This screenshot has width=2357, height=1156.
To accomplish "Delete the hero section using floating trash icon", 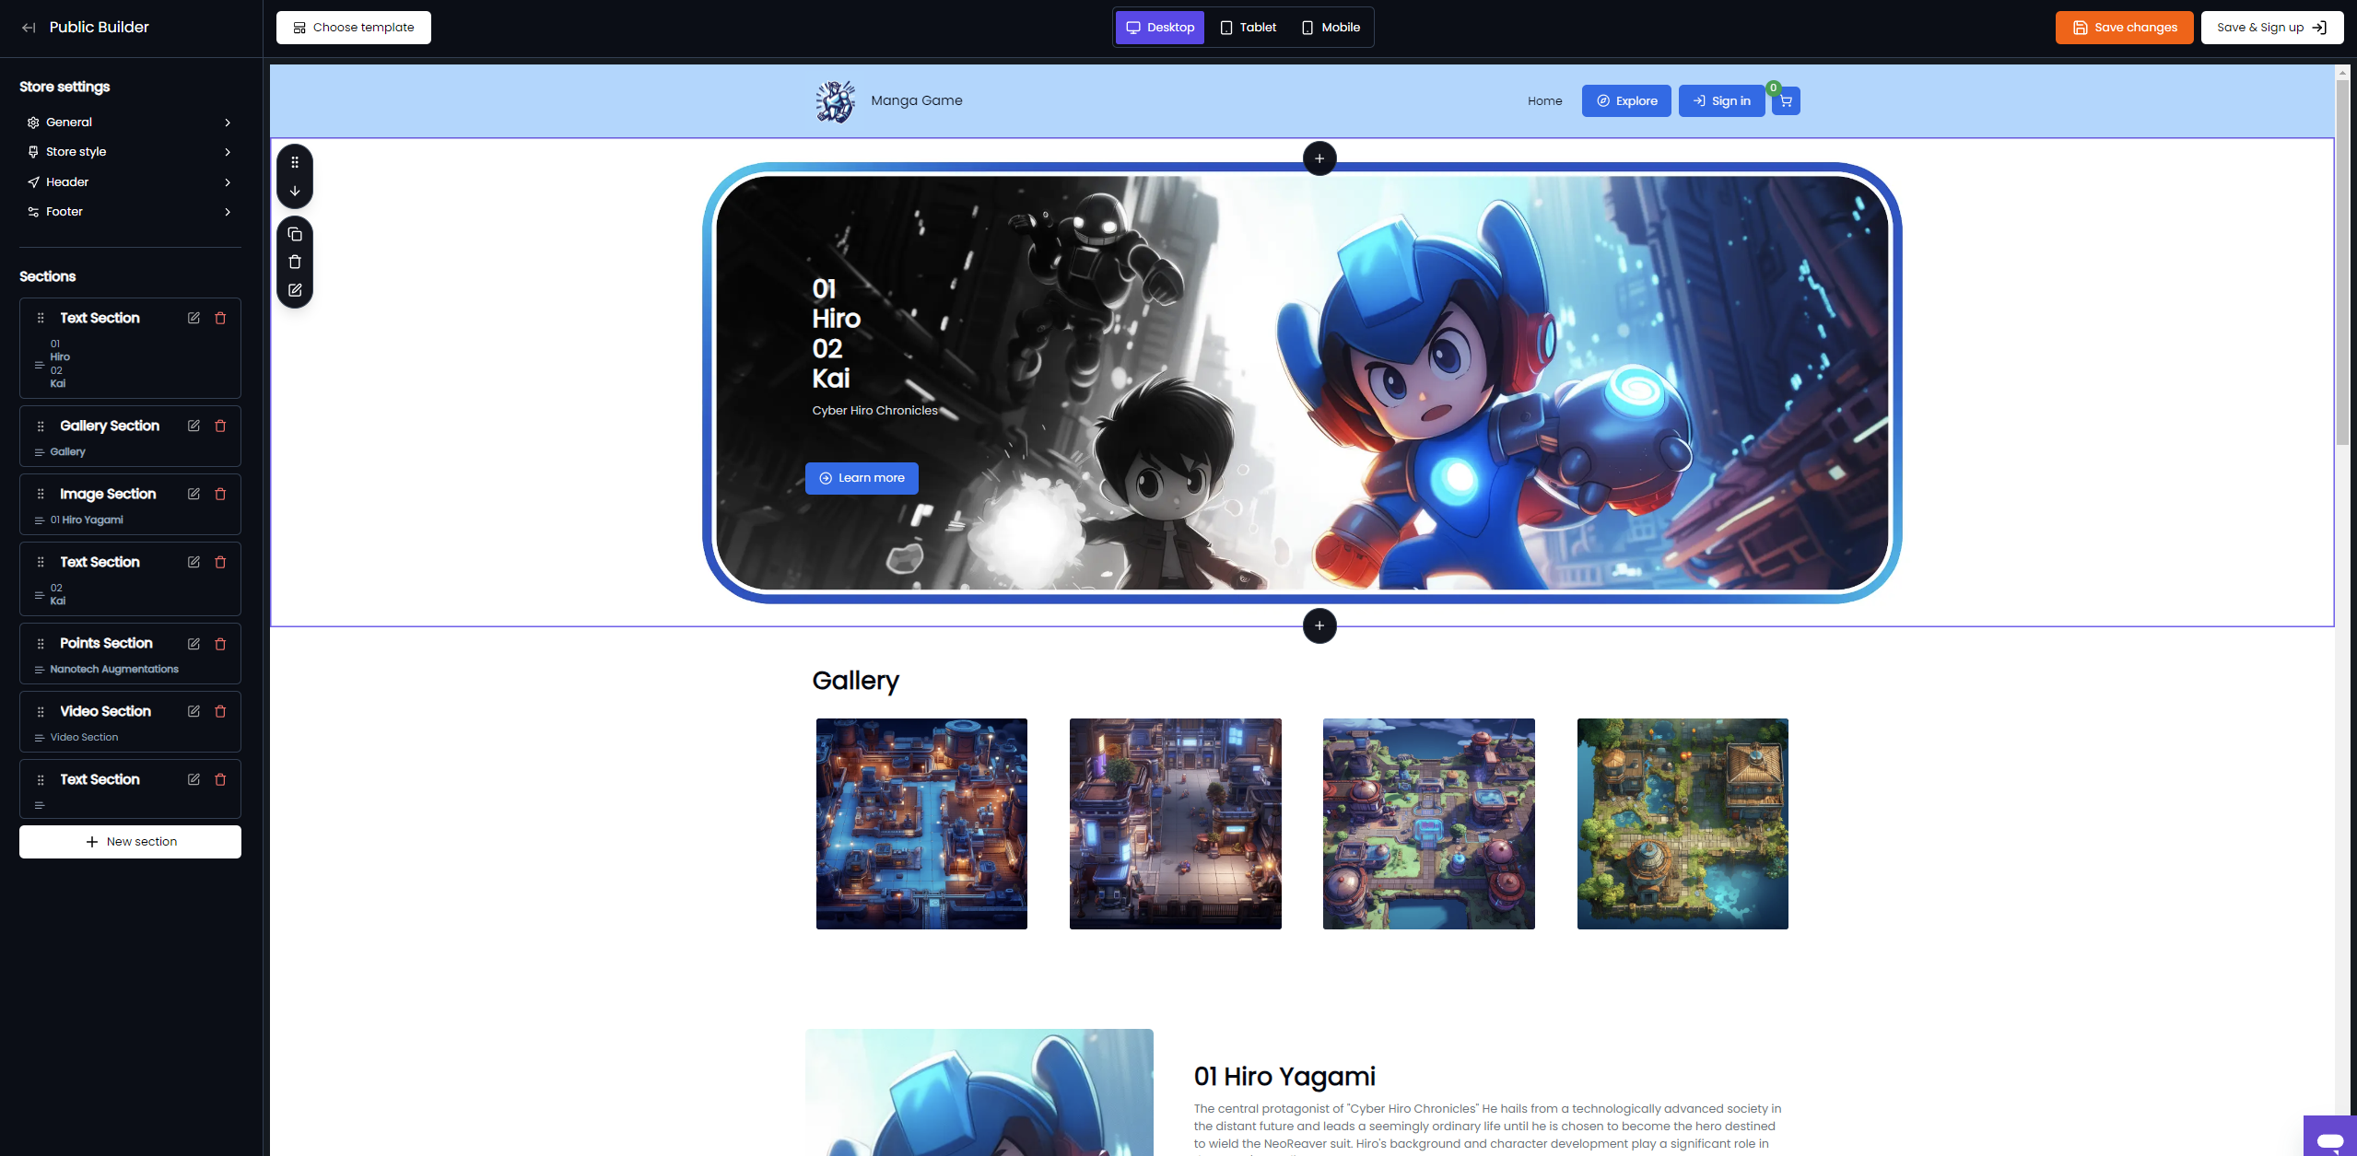I will coord(295,262).
